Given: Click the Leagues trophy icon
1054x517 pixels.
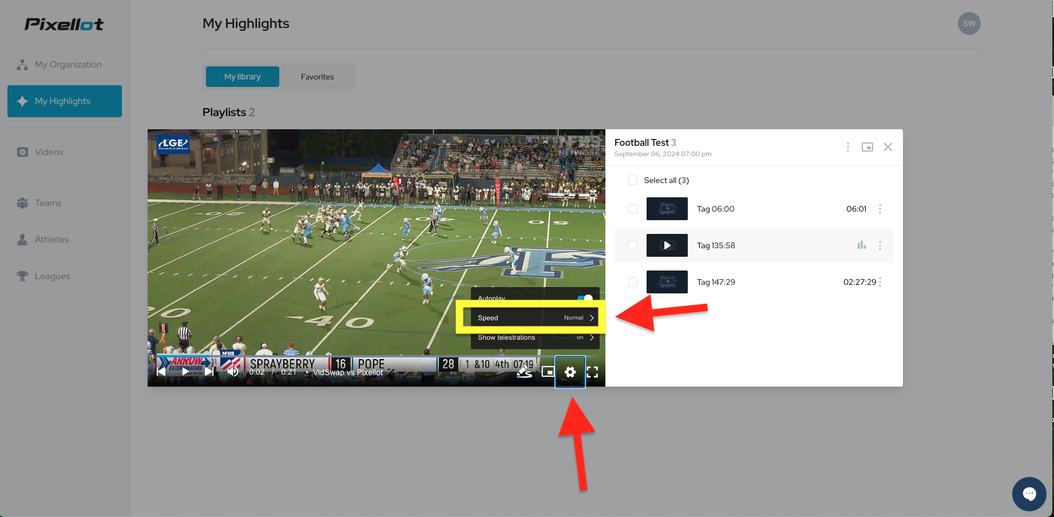Looking at the screenshot, I should click(x=22, y=276).
